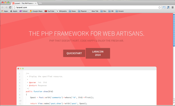Open the user profile extension icon
This screenshot has height=106, width=175.
[x=168, y=7]
